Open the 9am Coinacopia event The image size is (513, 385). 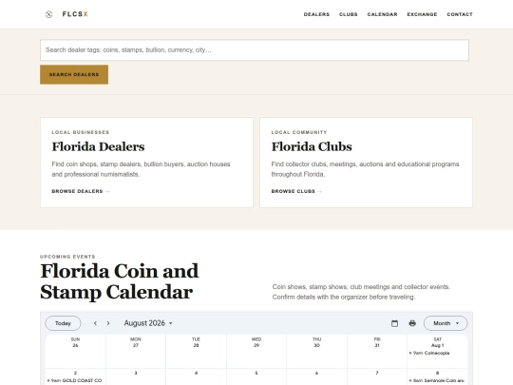click(429, 353)
